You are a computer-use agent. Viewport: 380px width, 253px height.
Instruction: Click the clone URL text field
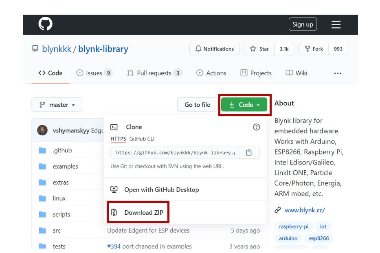[x=175, y=153]
